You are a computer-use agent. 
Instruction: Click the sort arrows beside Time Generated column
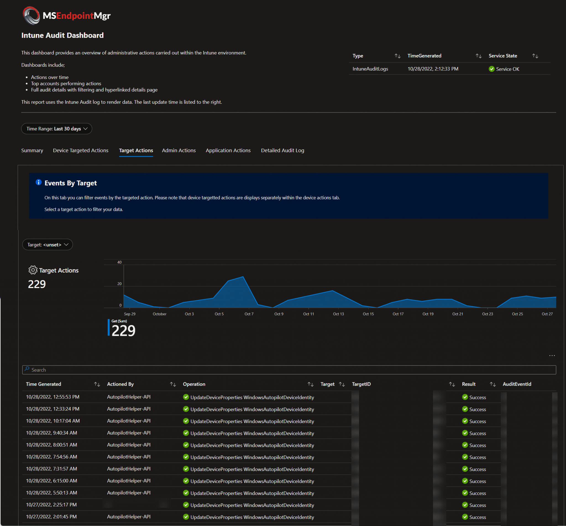point(97,384)
